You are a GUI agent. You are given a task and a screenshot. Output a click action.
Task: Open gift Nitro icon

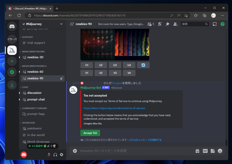click(198, 151)
